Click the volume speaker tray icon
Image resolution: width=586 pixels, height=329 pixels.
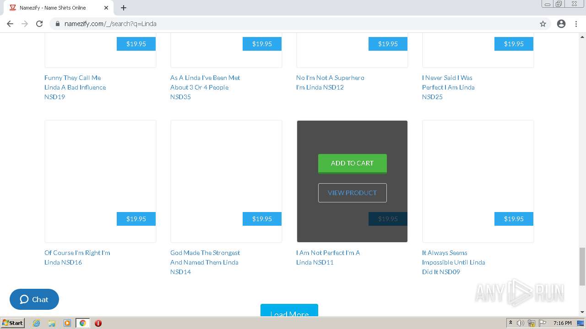pos(521,323)
